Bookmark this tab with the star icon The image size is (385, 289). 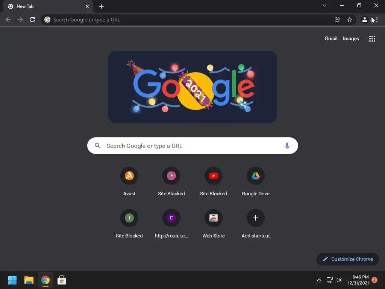(x=350, y=20)
